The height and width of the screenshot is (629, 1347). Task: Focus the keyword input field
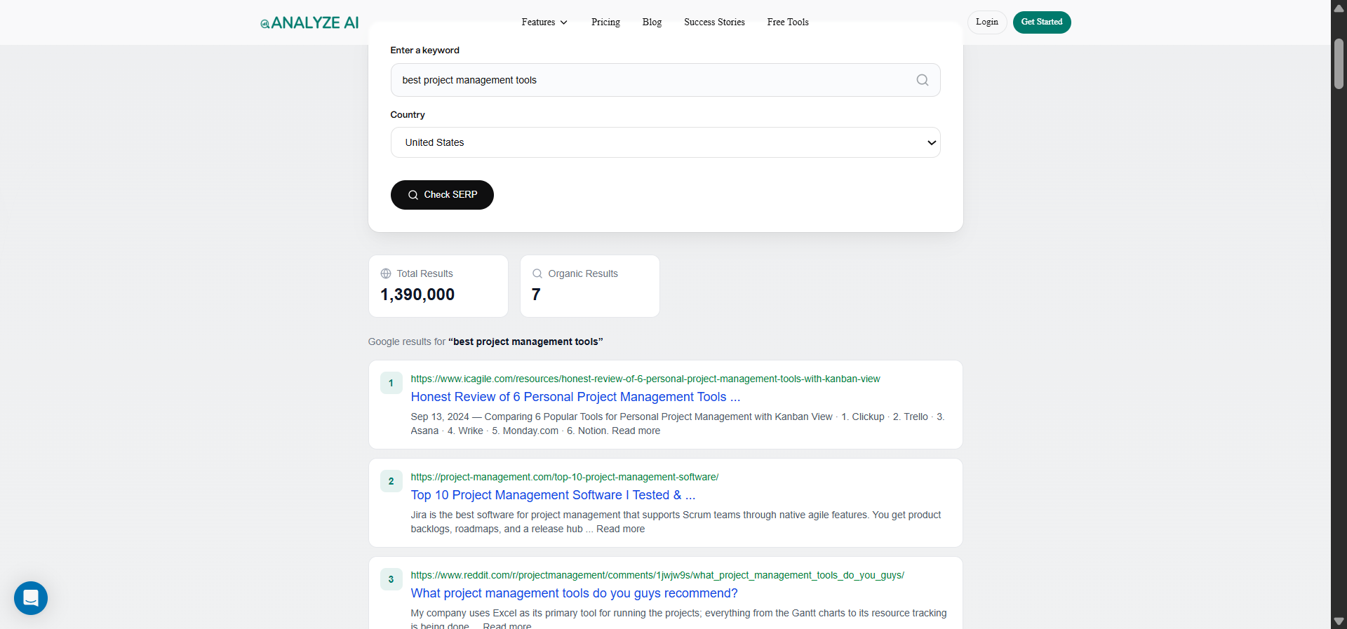pyautogui.click(x=665, y=80)
